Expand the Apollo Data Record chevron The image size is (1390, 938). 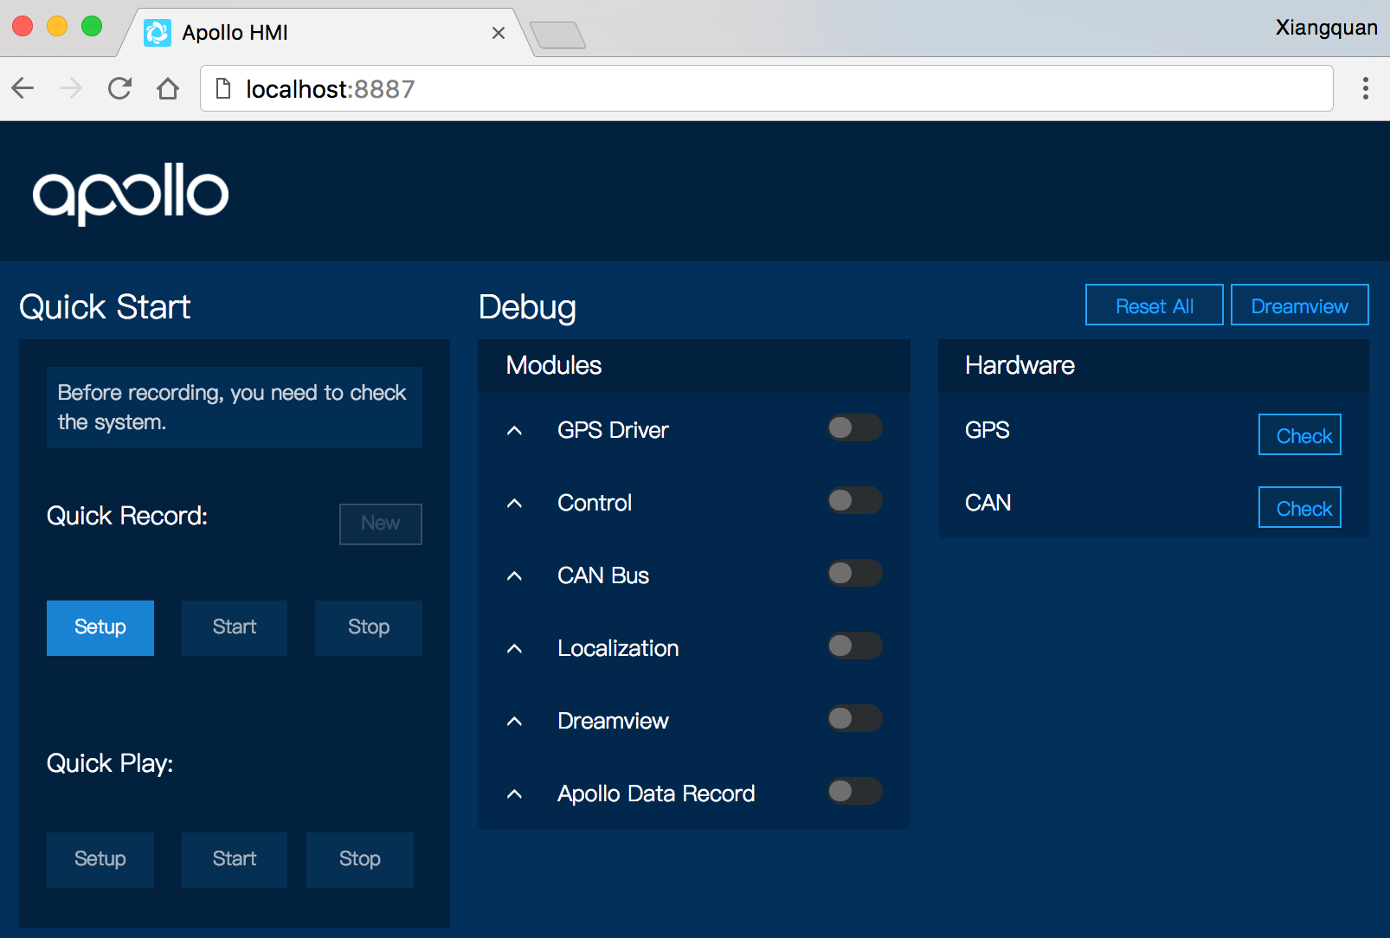[514, 793]
